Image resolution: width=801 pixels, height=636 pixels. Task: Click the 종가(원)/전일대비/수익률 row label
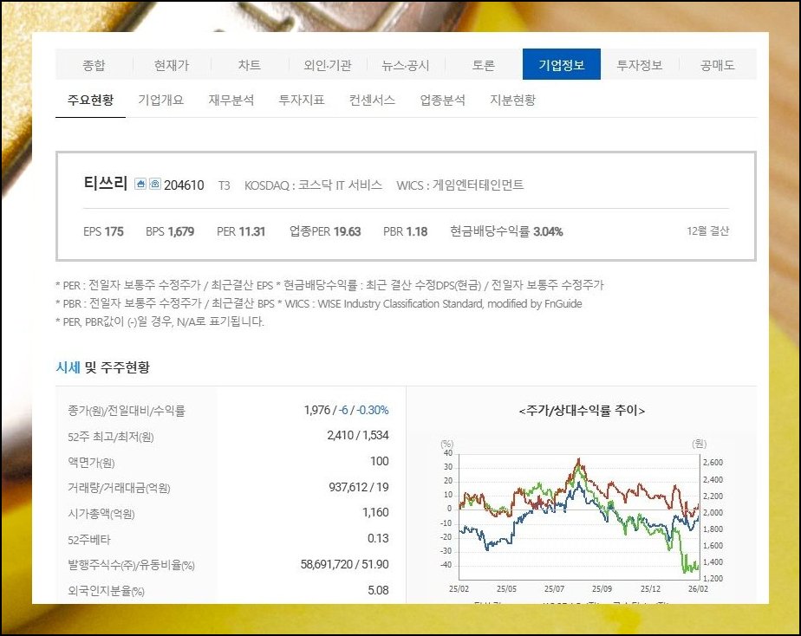point(127,411)
